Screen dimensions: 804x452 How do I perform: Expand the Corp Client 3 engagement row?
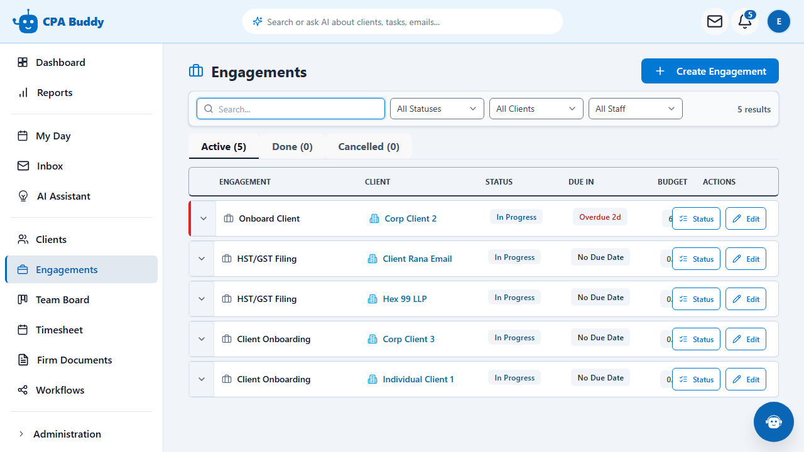[202, 339]
